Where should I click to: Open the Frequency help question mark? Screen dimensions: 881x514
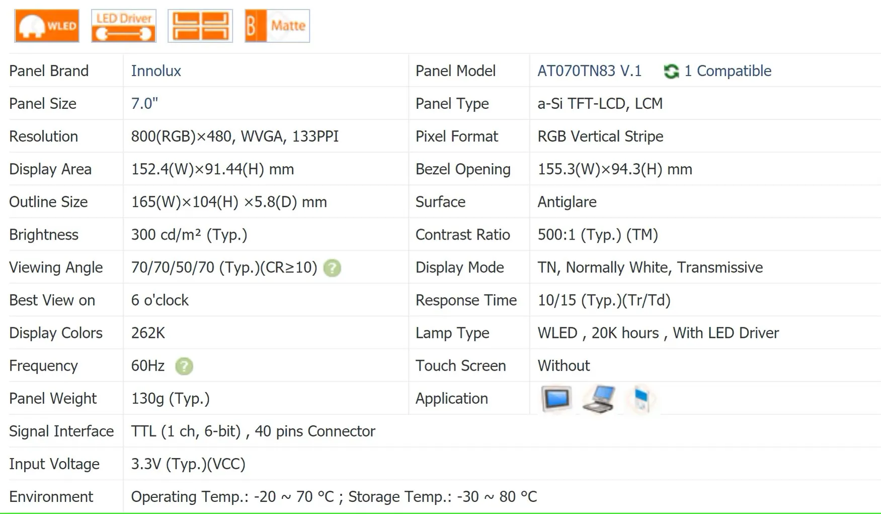pos(184,366)
